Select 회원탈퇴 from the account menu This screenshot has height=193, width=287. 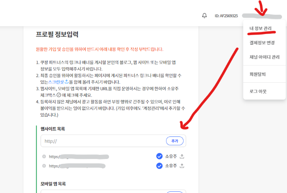258,75
